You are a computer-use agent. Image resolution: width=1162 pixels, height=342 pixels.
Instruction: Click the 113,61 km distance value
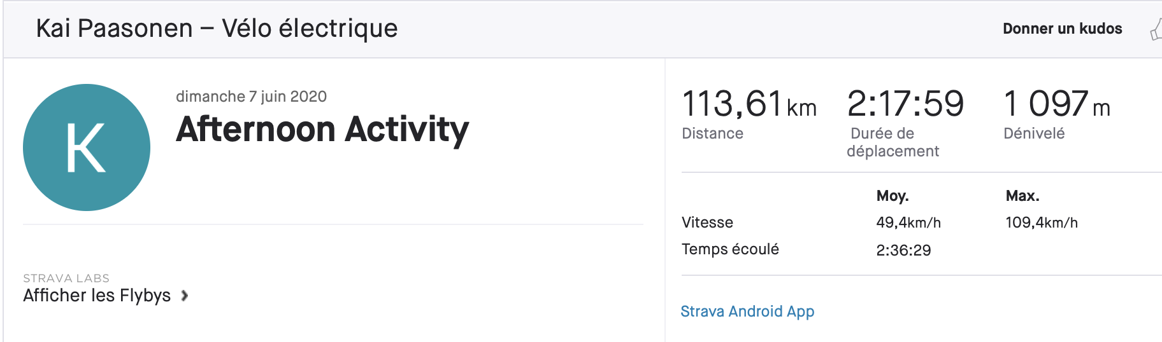pyautogui.click(x=749, y=104)
